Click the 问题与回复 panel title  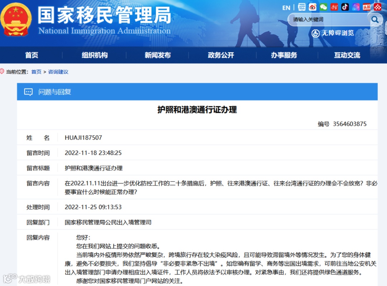54,92
